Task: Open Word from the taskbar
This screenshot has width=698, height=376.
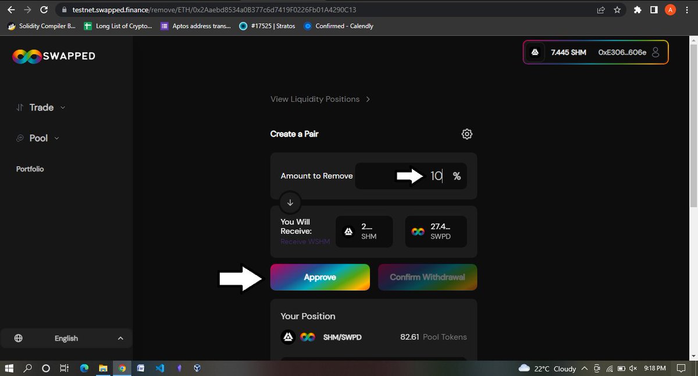Action: (140, 368)
